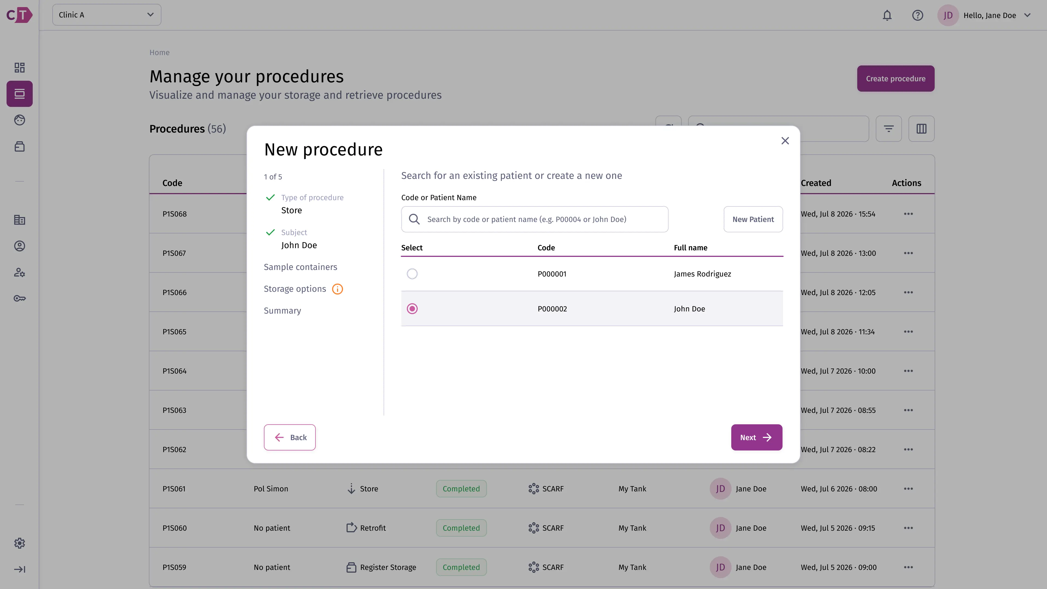The height and width of the screenshot is (589, 1047).
Task: Focus the patient code or name search field
Action: click(x=534, y=220)
